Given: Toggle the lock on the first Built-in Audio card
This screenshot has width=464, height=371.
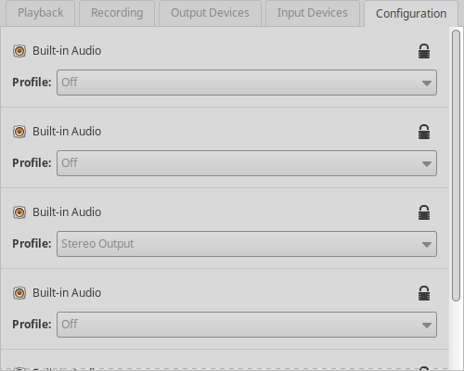Looking at the screenshot, I should (x=424, y=51).
